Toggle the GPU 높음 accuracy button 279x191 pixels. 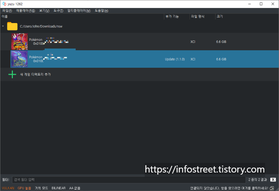pos(24,188)
